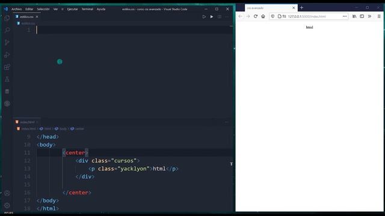
Task: Go back in the Firefox browser
Action: pos(241,16)
